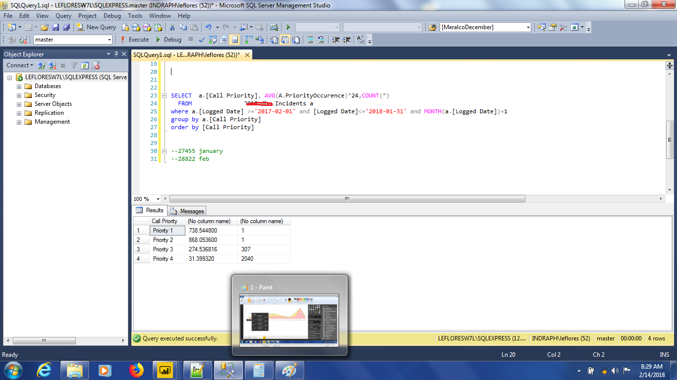
Task: Open the New Project dropdown arrow
Action: pyautogui.click(x=19, y=27)
